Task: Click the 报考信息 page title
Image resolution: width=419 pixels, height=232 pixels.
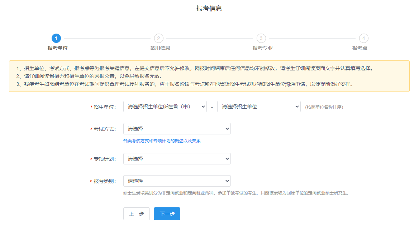Action: 209,9
